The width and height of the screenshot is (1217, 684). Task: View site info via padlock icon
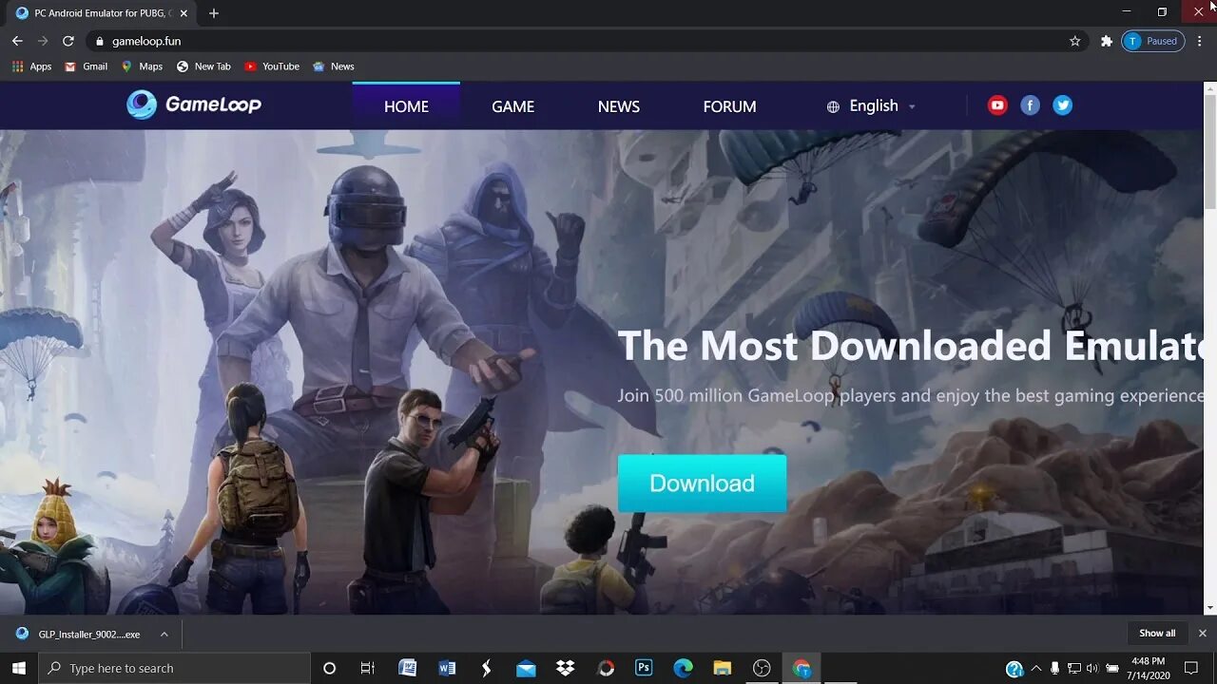tap(99, 41)
